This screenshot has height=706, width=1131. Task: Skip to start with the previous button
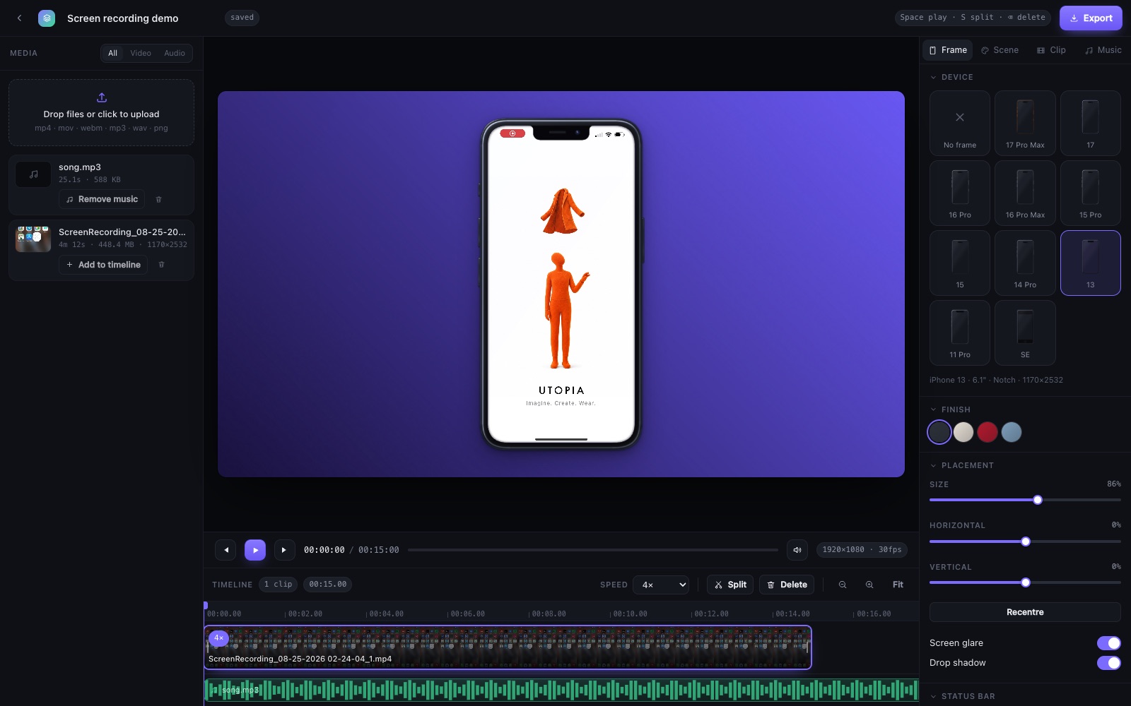tap(225, 550)
